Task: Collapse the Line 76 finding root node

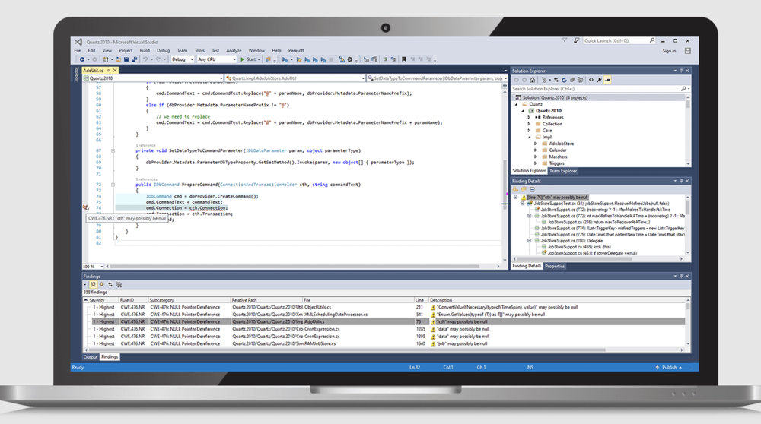Action: pos(515,198)
